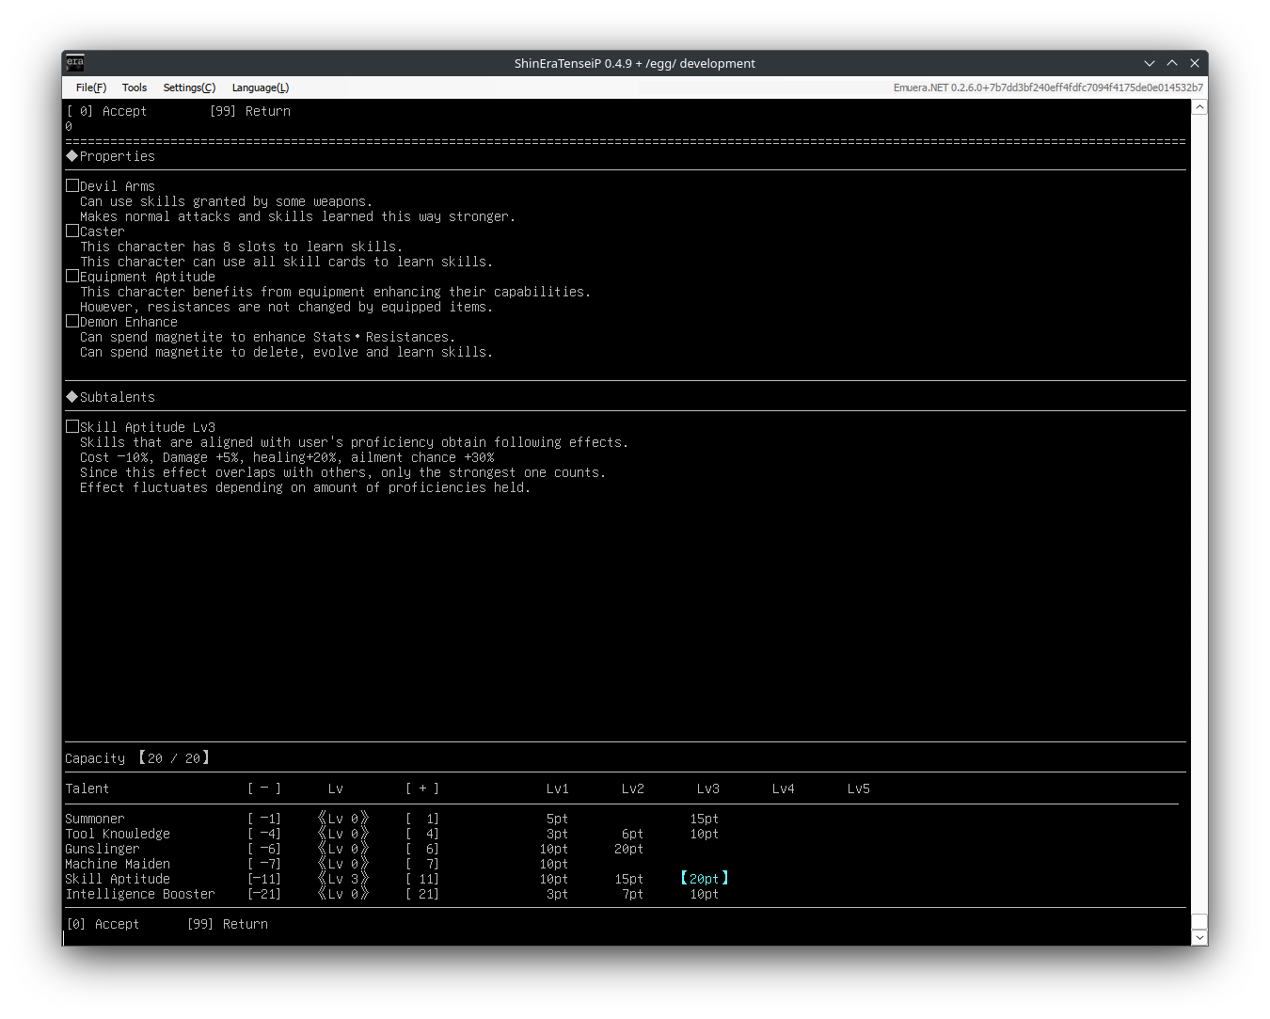Increase Gunslinger talent with [ 6]
This screenshot has height=1019, width=1270.
422,849
